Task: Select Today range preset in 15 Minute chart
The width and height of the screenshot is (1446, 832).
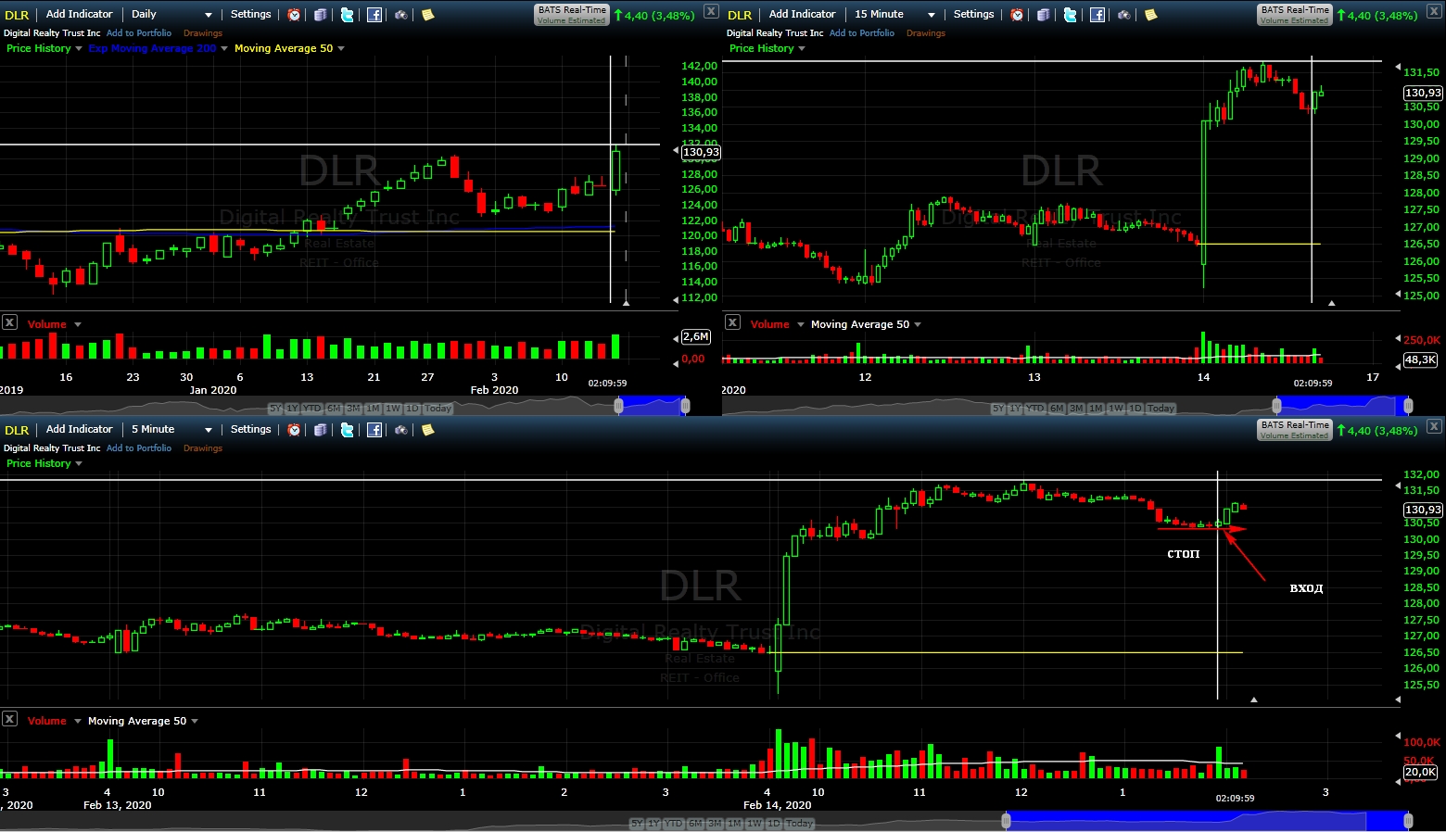Action: tap(1161, 409)
